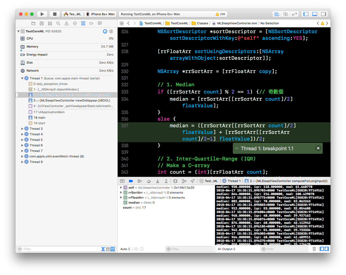Open the Auto variables scope dropdown
Viewport: 346px width, 275px height.
125,249
